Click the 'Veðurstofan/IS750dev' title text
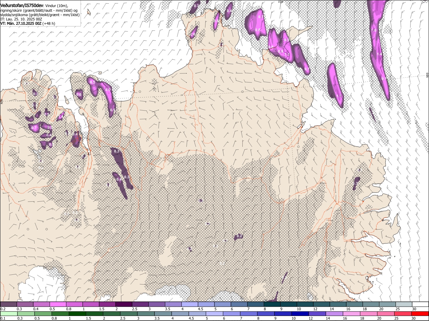 (x=22, y=6)
